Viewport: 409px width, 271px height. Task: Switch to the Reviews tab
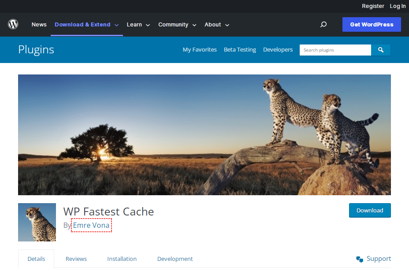point(76,259)
